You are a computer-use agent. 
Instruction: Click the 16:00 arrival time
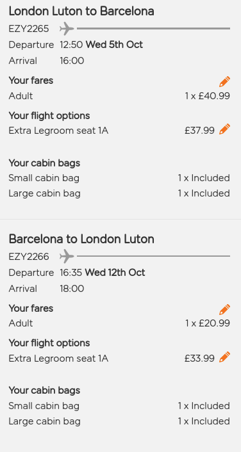tap(72, 61)
